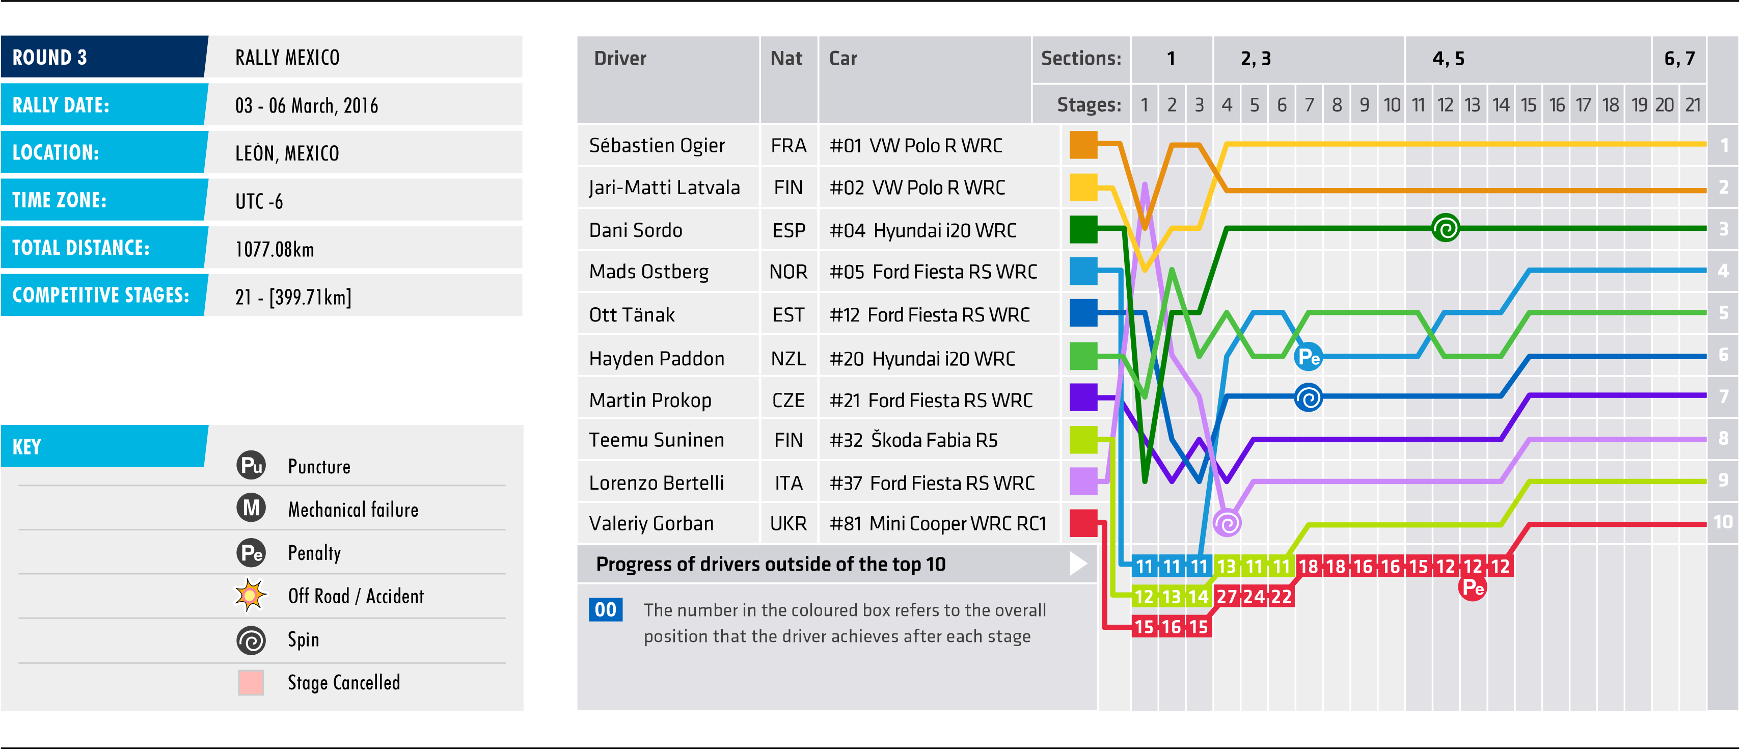Click the 'Ott Tänak' driver name
The image size is (1740, 749).
[x=632, y=315]
